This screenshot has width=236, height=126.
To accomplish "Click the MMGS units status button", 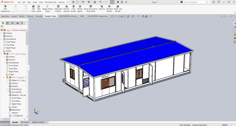I will tap(225, 125).
